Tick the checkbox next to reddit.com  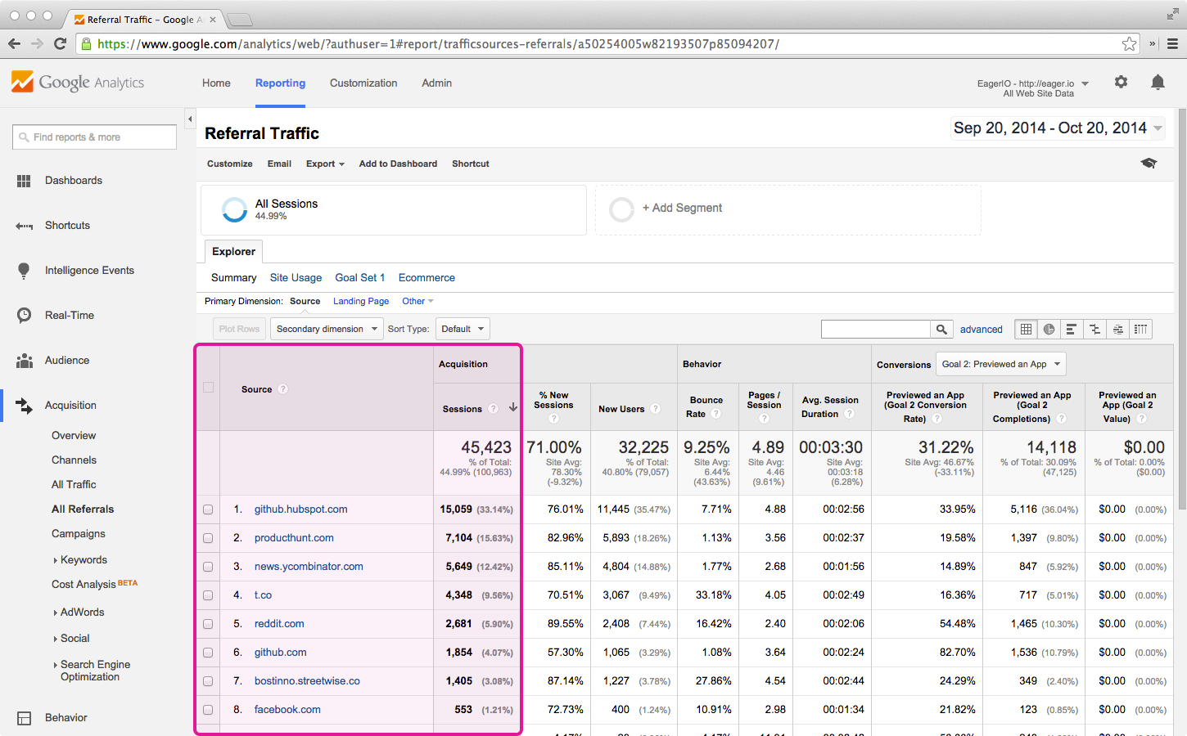click(x=208, y=624)
